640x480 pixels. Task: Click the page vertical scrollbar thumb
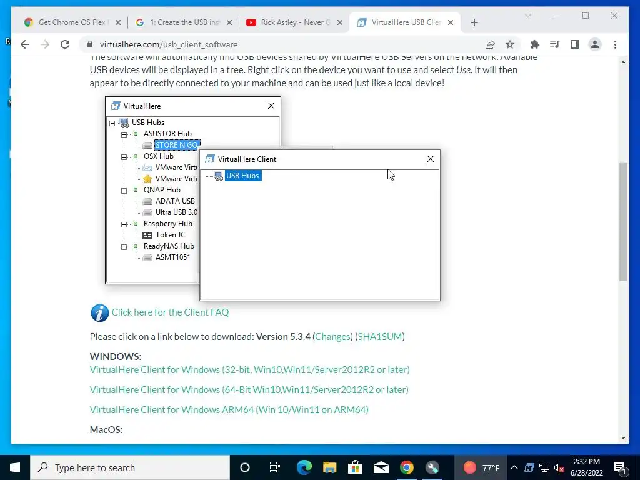coord(623,222)
